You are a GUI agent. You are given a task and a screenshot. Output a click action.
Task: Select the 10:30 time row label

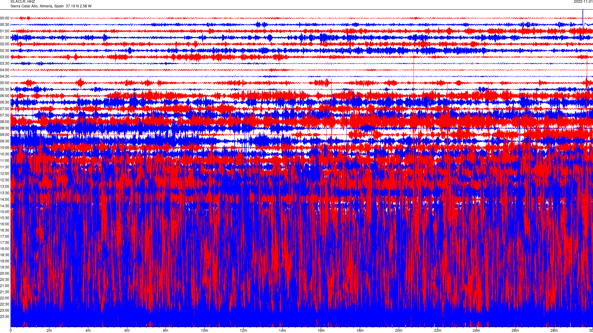click(x=5, y=154)
